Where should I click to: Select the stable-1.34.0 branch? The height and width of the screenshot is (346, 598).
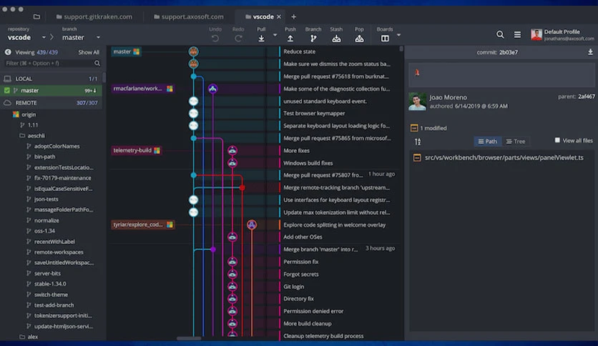50,284
